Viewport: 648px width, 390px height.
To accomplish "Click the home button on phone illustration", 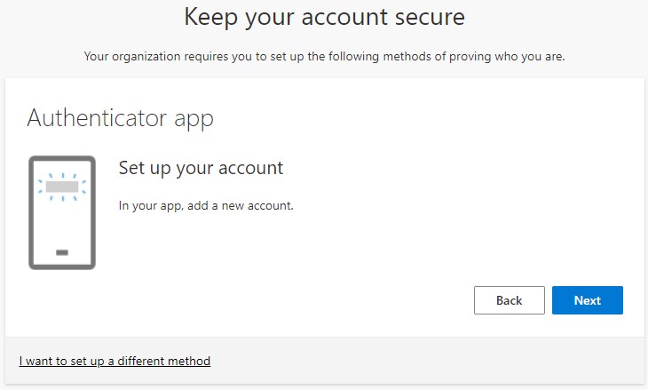I will click(62, 252).
